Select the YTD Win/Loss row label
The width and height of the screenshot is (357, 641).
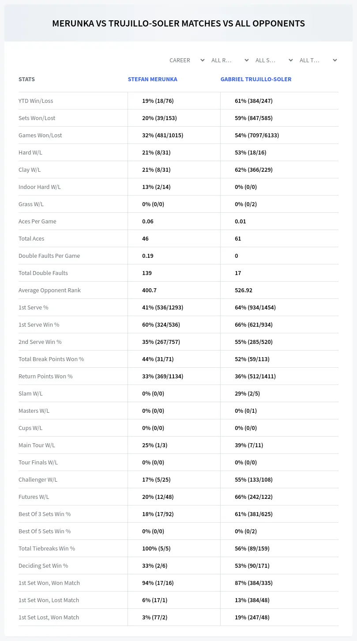pyautogui.click(x=36, y=101)
